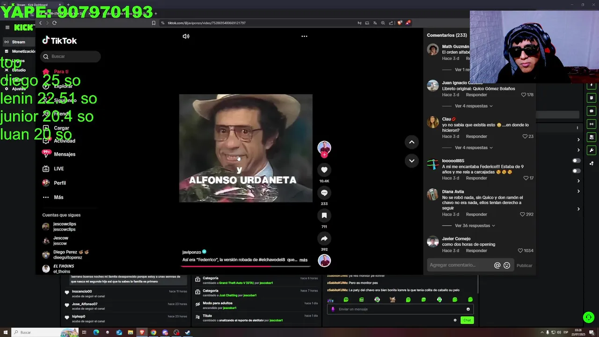
Task: Reply to Clau's comment via Responder
Action: [476, 136]
